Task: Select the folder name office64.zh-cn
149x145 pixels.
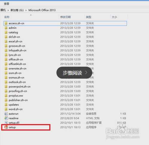Action: click(x=17, y=64)
